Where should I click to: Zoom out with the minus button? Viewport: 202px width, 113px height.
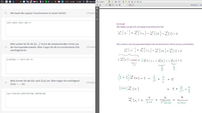pos(117,5)
